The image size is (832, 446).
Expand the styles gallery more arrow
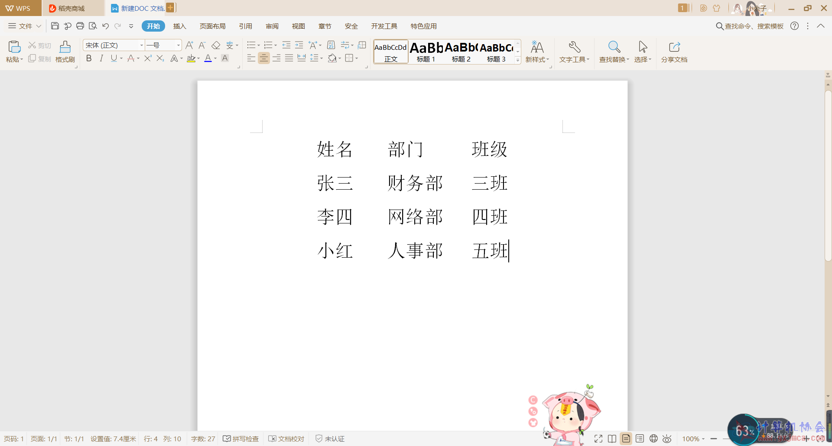(518, 60)
